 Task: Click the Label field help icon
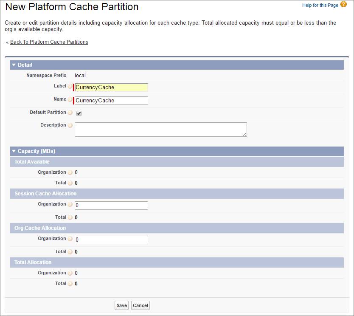pos(70,86)
